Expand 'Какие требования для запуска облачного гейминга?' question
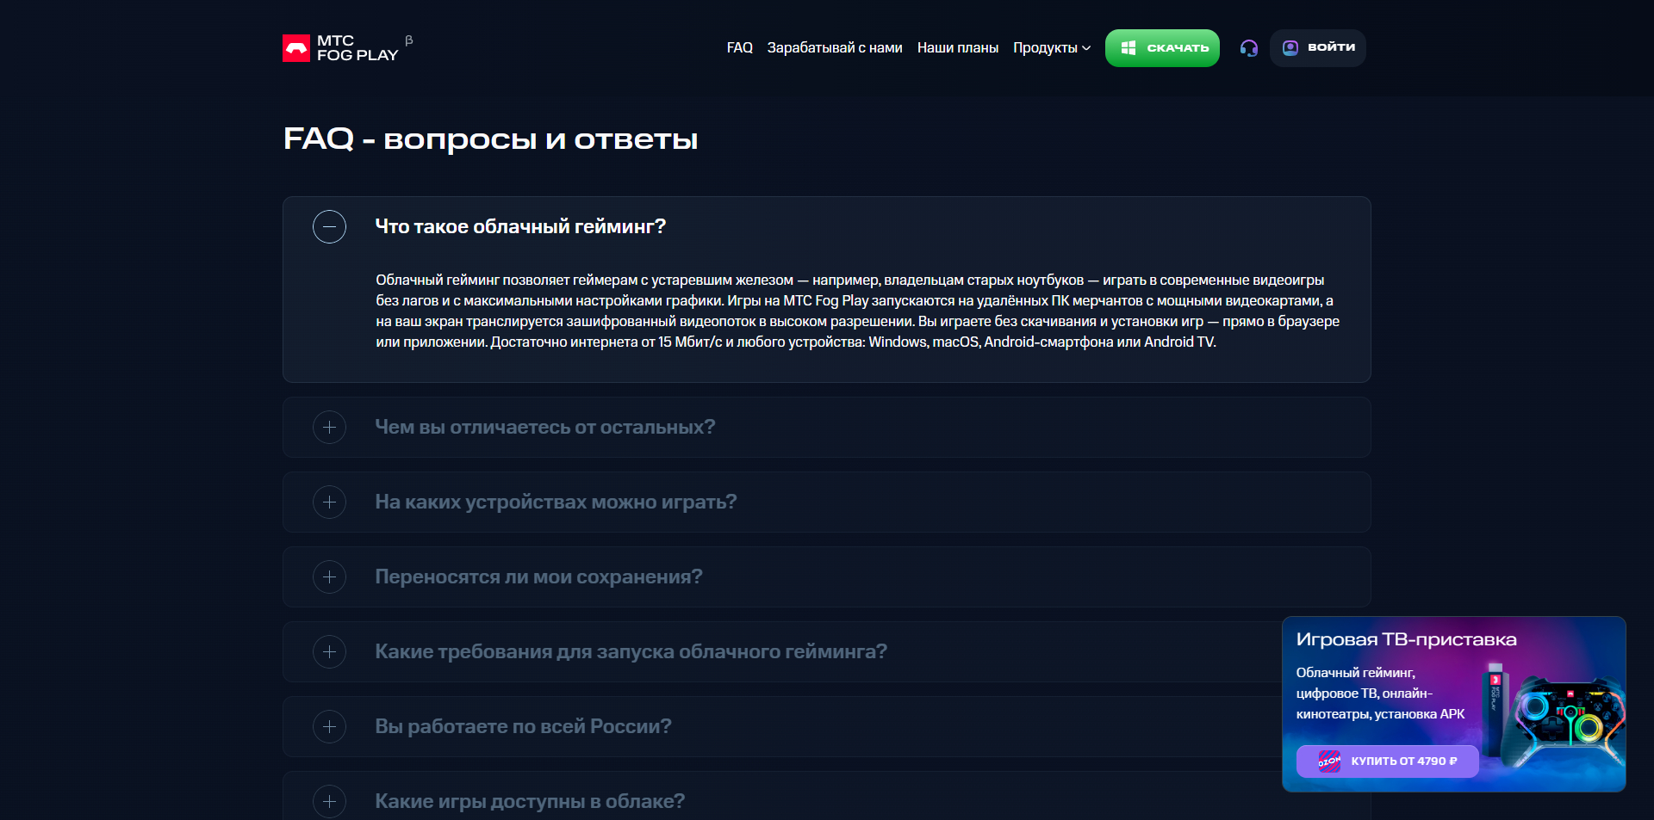 pyautogui.click(x=631, y=652)
